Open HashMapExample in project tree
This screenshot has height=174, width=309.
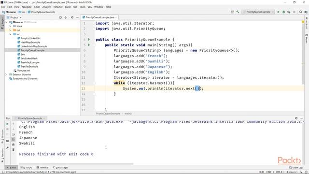tap(29, 42)
